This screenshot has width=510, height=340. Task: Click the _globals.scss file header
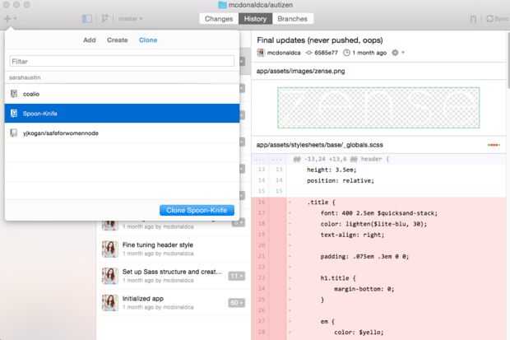point(379,145)
